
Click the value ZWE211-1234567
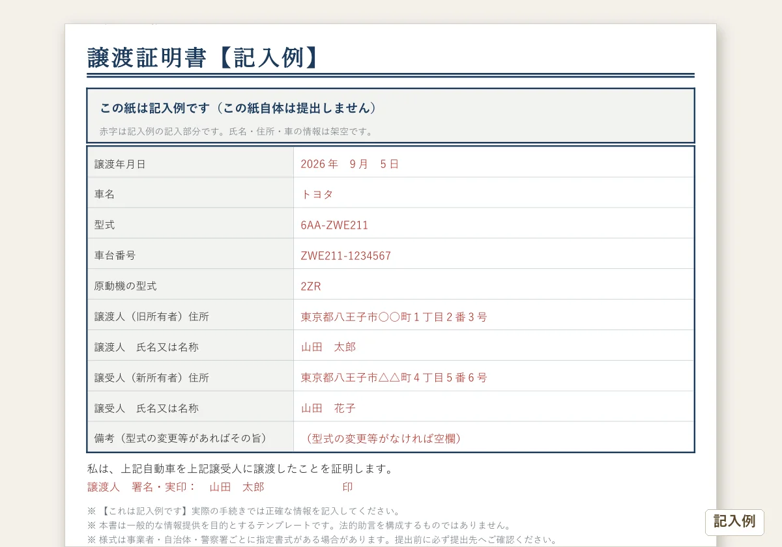[x=346, y=256]
